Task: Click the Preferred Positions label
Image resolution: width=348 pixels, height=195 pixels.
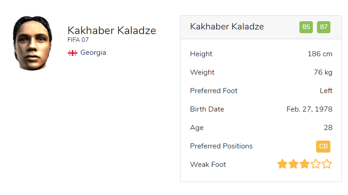Action: (x=221, y=146)
